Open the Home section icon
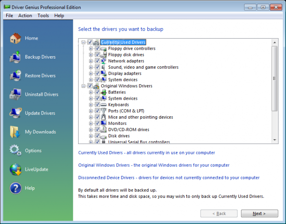This screenshot has width=286, height=224. (15, 38)
